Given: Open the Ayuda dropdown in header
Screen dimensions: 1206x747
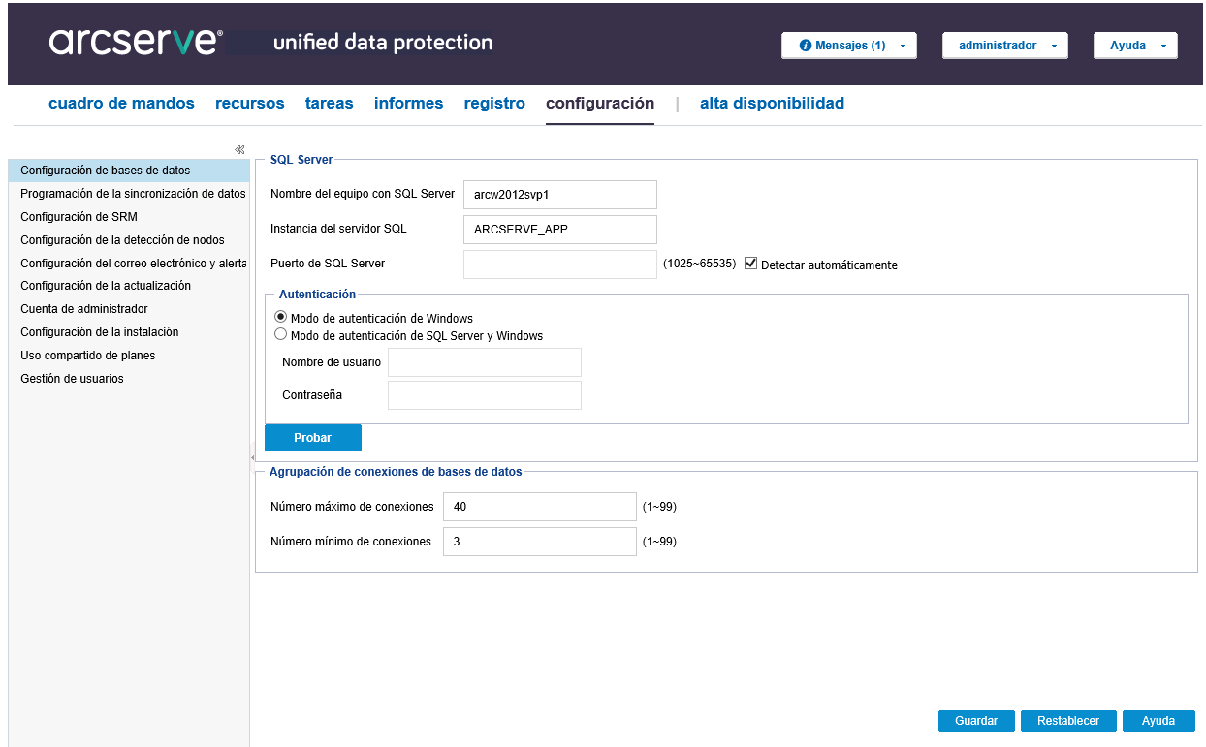Looking at the screenshot, I should pos(1135,46).
